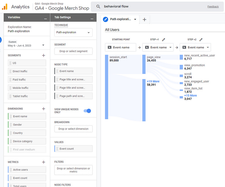Select Page path and screen node type
Image resolution: width=225 pixels, height=187 pixels.
click(x=73, y=96)
